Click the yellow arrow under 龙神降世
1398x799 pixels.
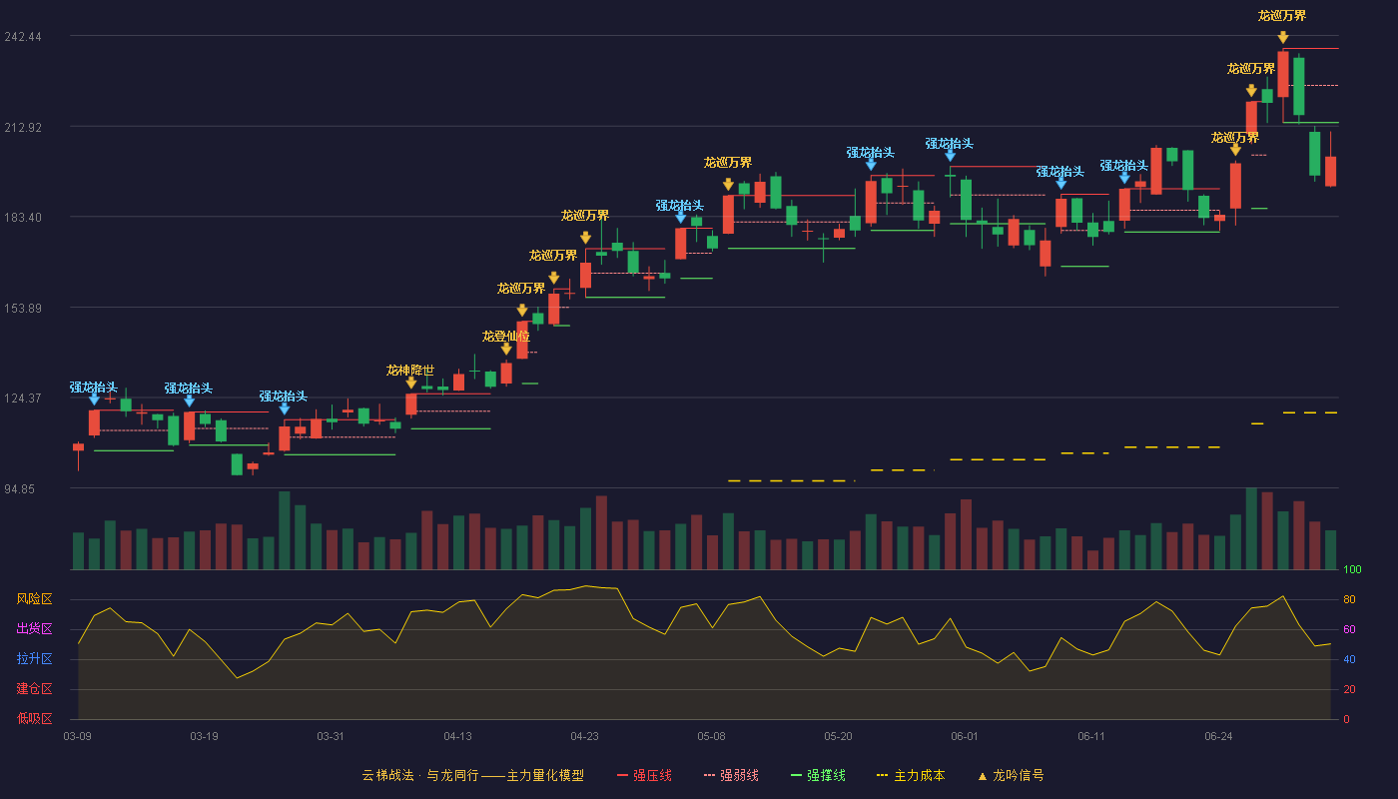coord(410,383)
